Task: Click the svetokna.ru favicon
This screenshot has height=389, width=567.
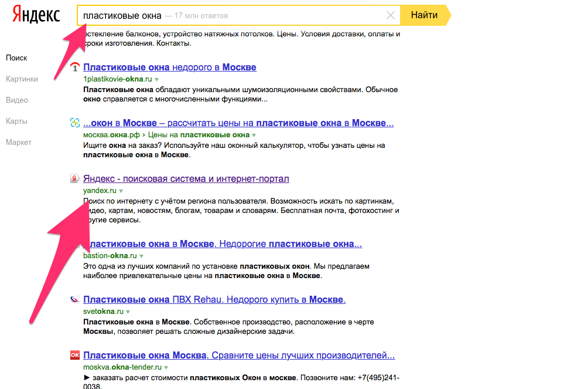Action: [x=74, y=300]
